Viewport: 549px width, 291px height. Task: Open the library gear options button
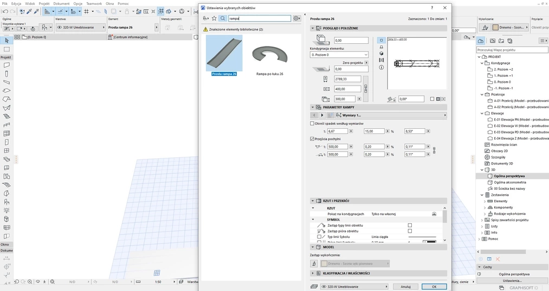[x=296, y=18]
